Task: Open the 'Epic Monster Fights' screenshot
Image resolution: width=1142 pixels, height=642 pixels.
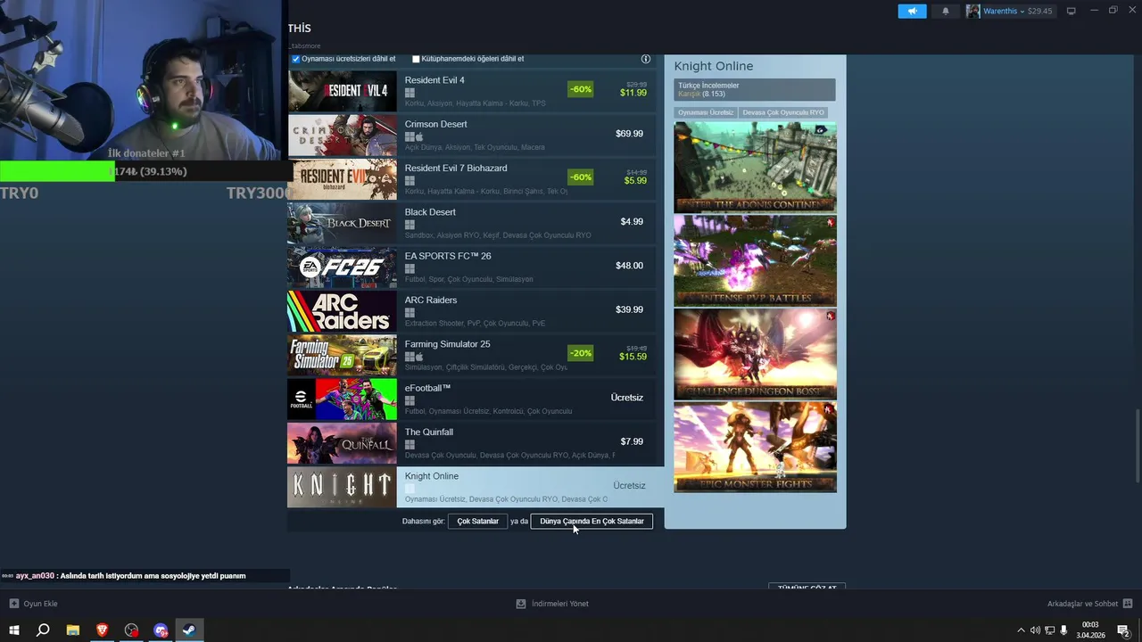Action: [755, 447]
